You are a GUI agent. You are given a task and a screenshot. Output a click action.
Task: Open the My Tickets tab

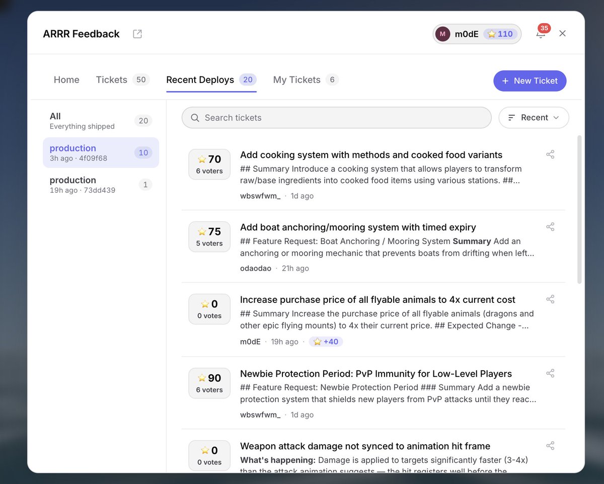[306, 80]
